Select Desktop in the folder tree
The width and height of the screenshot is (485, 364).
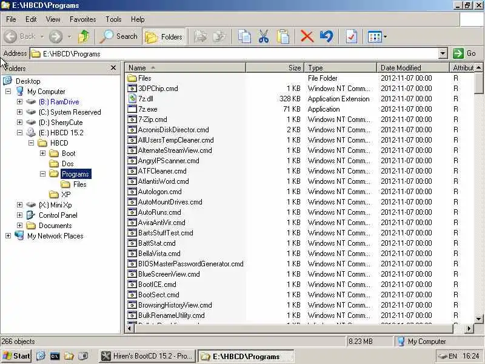tap(28, 81)
